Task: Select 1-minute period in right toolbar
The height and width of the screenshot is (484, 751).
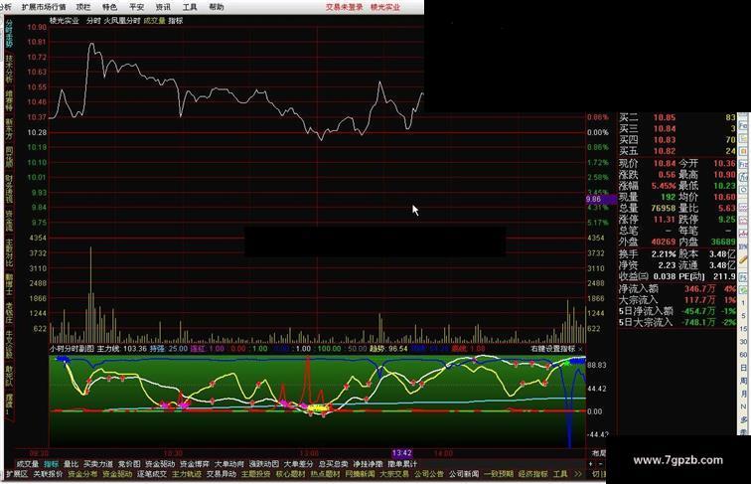Action: (x=743, y=303)
